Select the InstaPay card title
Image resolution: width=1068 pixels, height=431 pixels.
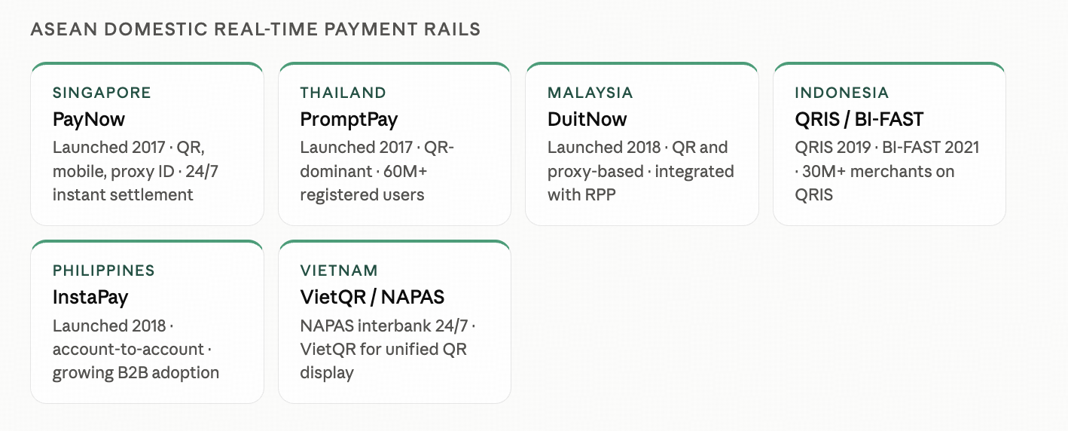tap(90, 297)
